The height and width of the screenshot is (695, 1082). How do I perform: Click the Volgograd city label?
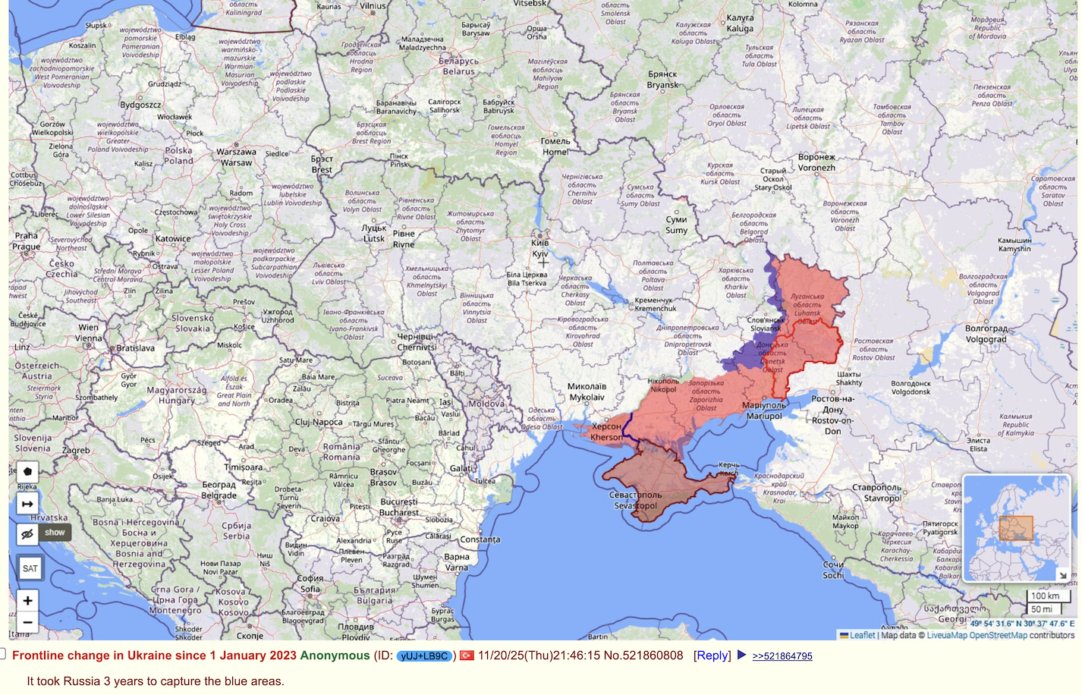tap(986, 334)
